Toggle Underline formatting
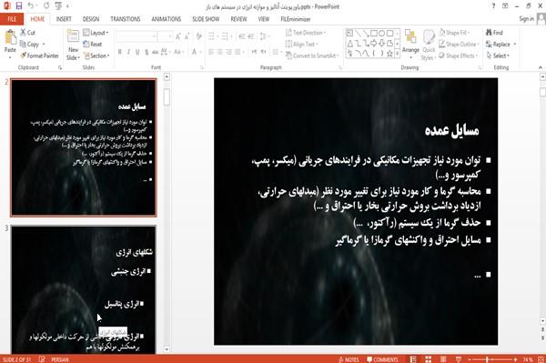546x363 pixels. pyautogui.click(x=137, y=52)
